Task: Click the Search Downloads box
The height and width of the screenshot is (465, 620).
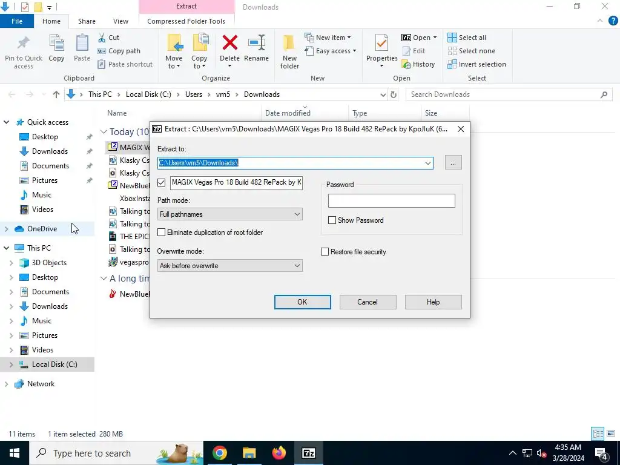Action: tap(509, 94)
